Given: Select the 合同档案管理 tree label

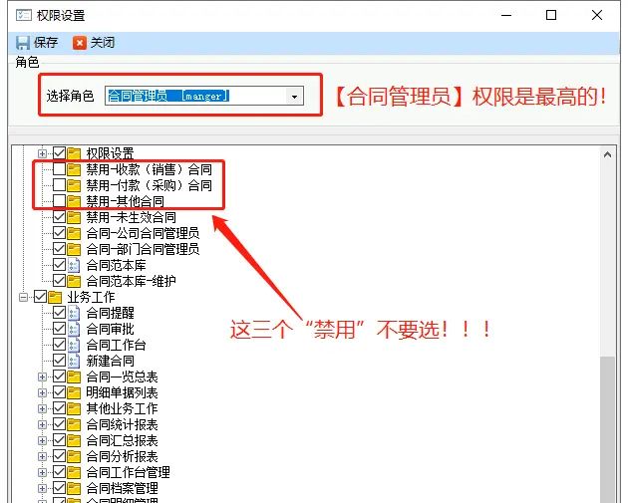Looking at the screenshot, I should (123, 489).
